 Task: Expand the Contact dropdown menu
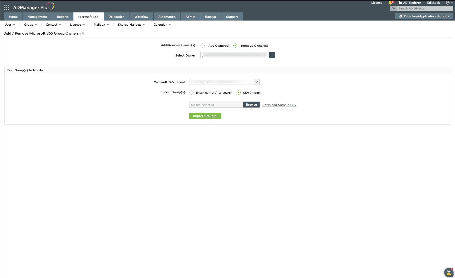pos(53,25)
